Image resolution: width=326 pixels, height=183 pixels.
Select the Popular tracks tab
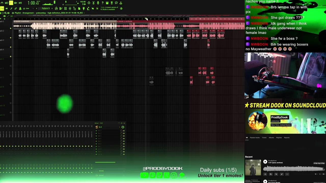[x=255, y=138]
